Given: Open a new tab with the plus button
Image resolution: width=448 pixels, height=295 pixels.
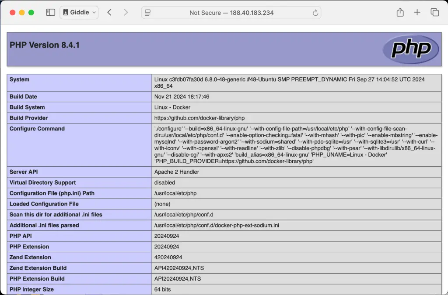Looking at the screenshot, I should pos(417,12).
